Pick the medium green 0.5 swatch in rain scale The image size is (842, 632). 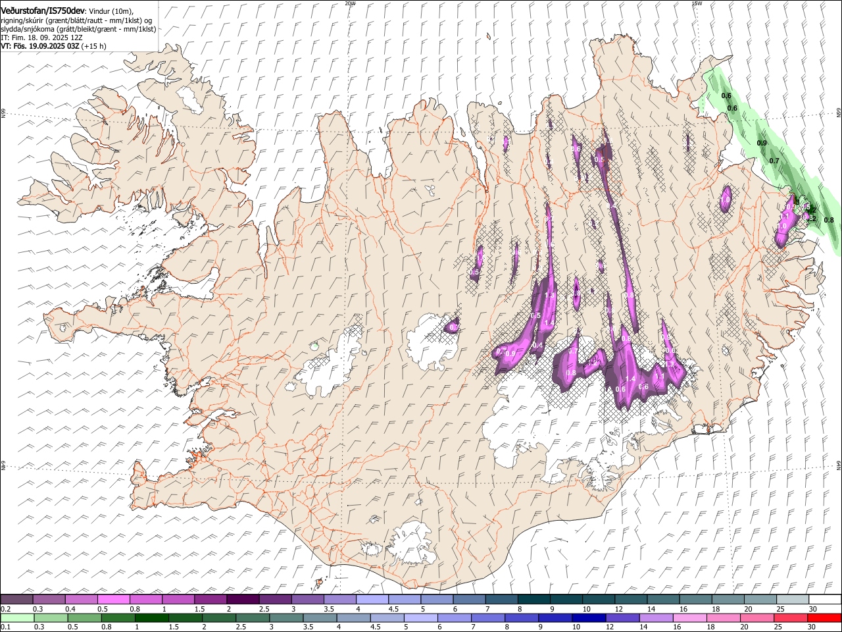click(x=85, y=618)
